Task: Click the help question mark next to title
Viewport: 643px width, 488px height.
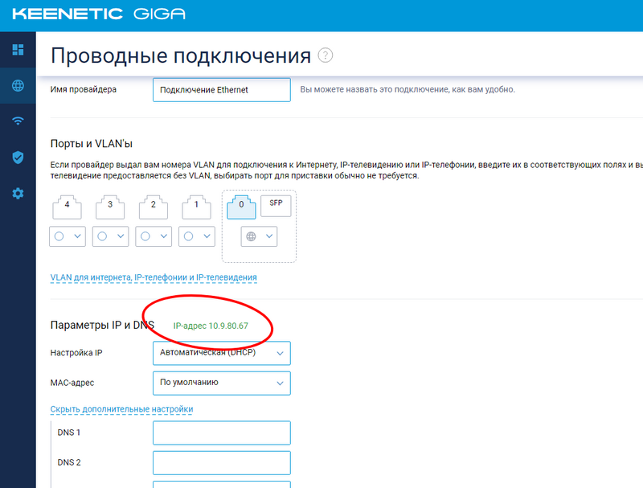Action: pos(325,55)
